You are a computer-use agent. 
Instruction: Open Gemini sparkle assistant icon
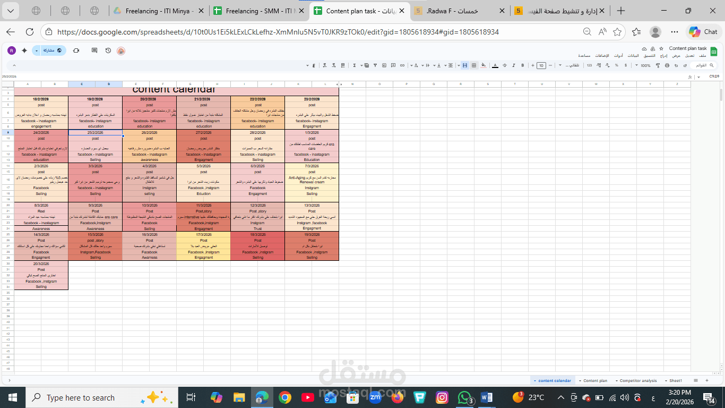[24, 50]
